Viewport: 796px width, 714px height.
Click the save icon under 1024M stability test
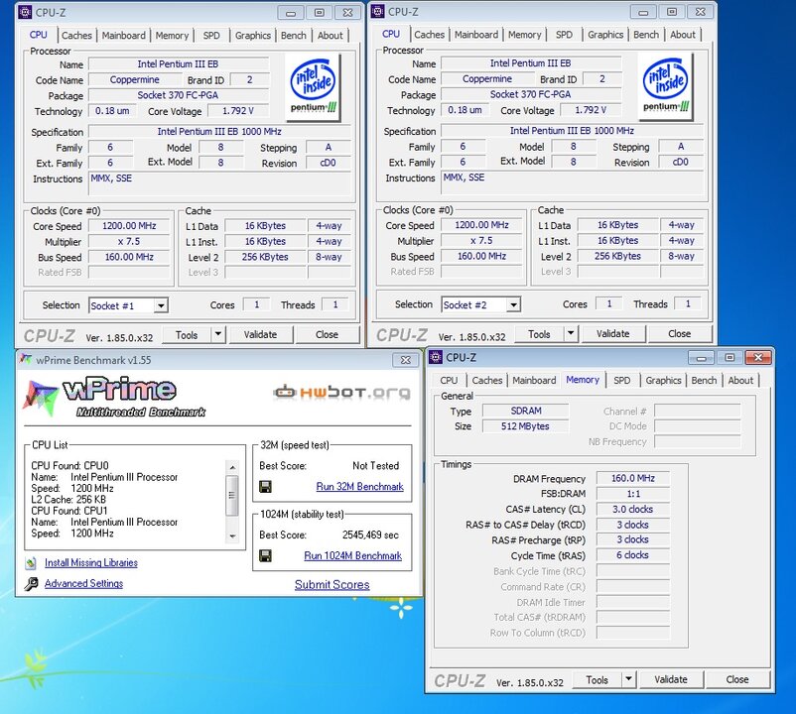(265, 555)
